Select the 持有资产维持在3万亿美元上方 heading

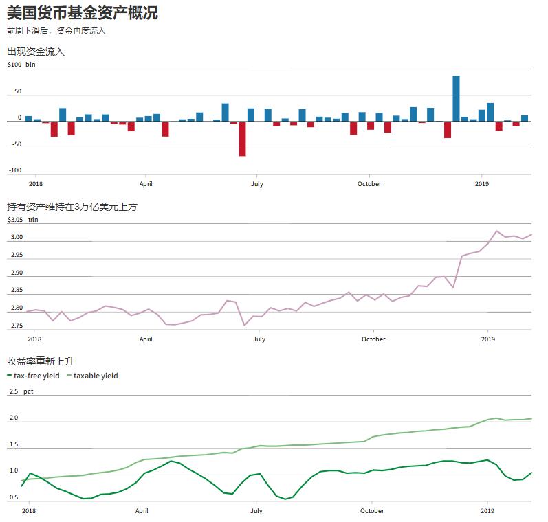pyautogui.click(x=72, y=207)
